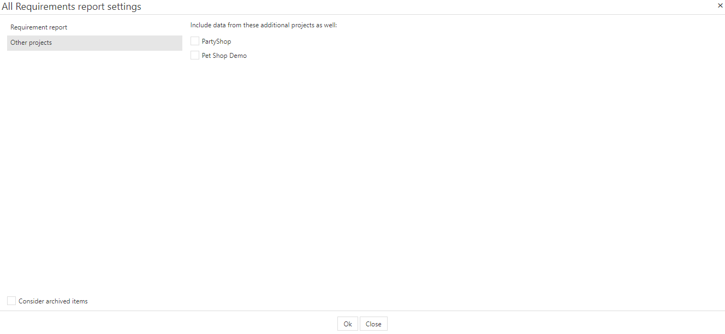Open the Requirement report section
Screen dimensions: 725x334
[x=39, y=27]
